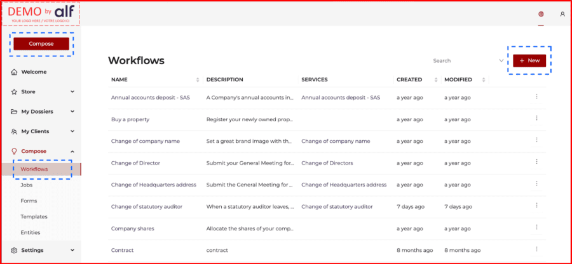The image size is (572, 264).
Task: Click the red Compose button
Action: click(41, 44)
